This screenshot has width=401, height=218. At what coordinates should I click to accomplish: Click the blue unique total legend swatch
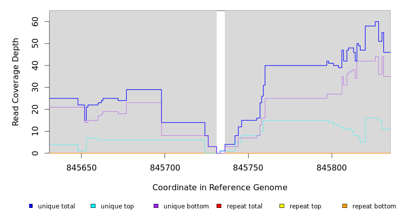pyautogui.click(x=31, y=206)
